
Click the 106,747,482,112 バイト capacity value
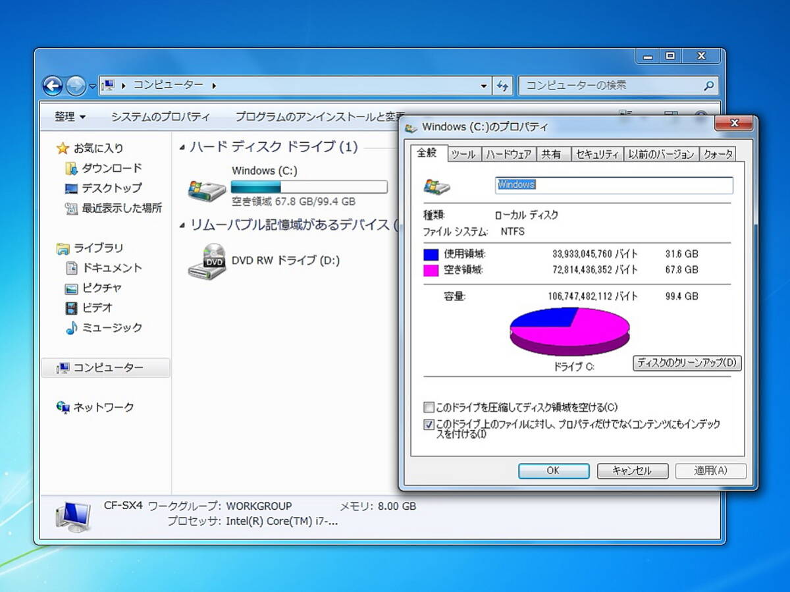[592, 296]
